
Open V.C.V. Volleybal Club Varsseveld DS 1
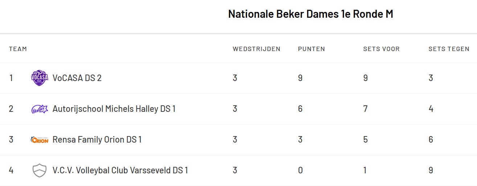pyautogui.click(x=120, y=170)
